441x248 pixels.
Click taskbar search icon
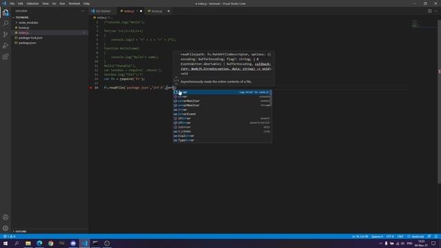pos(17,243)
